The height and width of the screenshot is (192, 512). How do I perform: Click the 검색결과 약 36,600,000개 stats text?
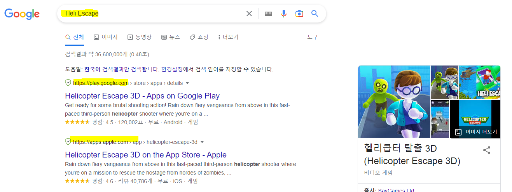tap(107, 54)
